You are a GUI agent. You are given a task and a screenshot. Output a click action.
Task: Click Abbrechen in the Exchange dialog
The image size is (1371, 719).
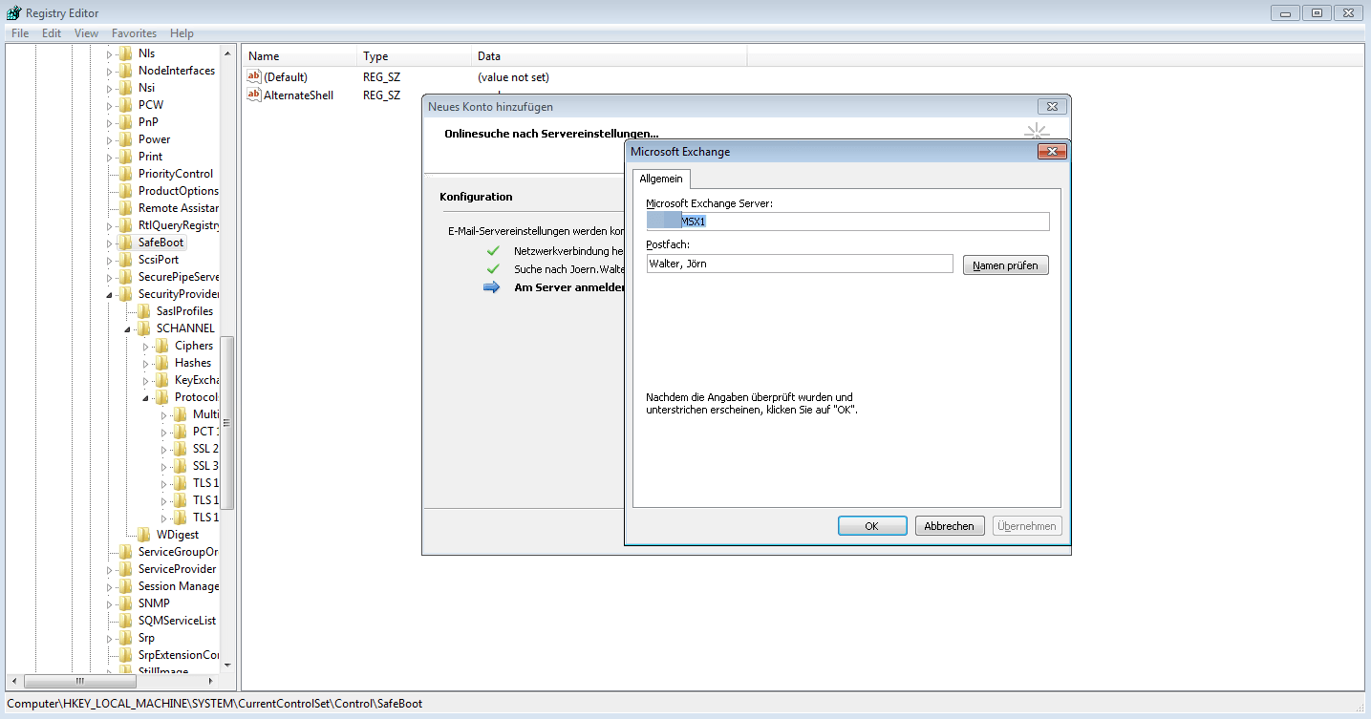[949, 526]
